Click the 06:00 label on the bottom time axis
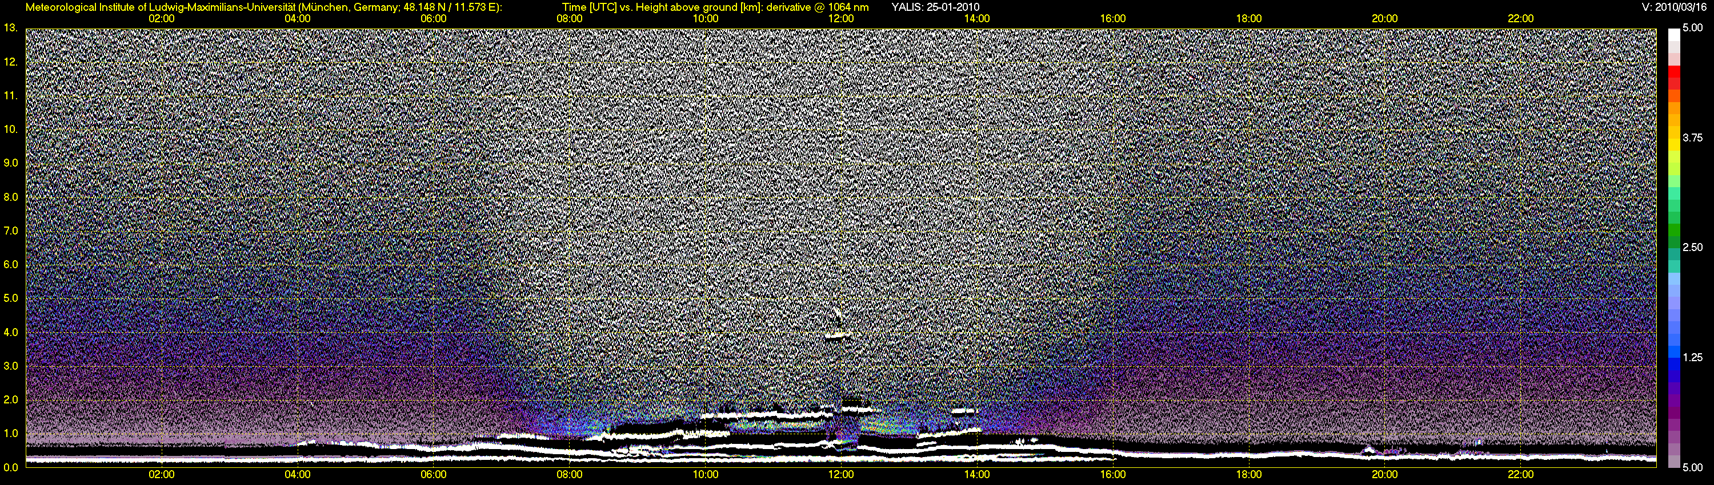This screenshot has width=1714, height=485. [434, 474]
